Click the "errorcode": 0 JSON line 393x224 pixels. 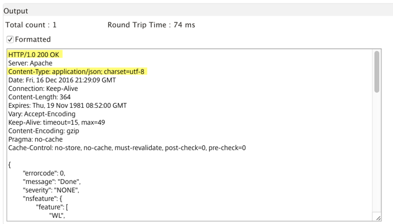(x=44, y=173)
